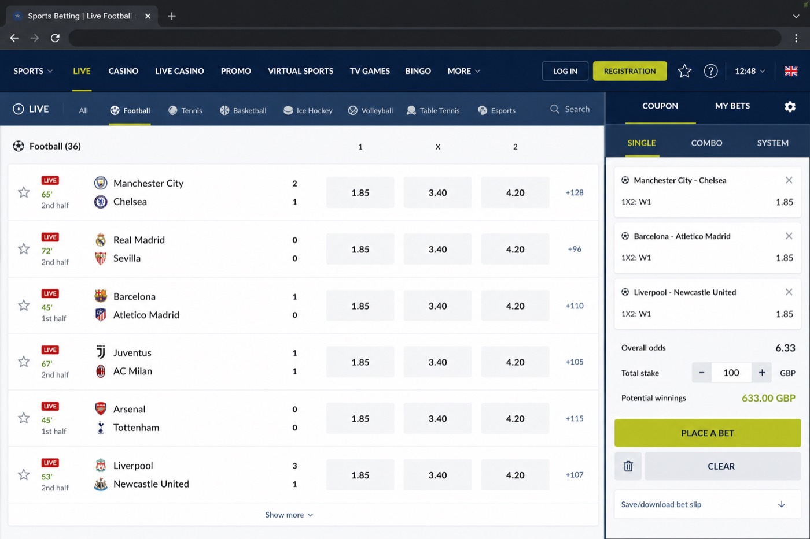The width and height of the screenshot is (810, 539).
Task: Go back using browser back arrow
Action: 14,38
